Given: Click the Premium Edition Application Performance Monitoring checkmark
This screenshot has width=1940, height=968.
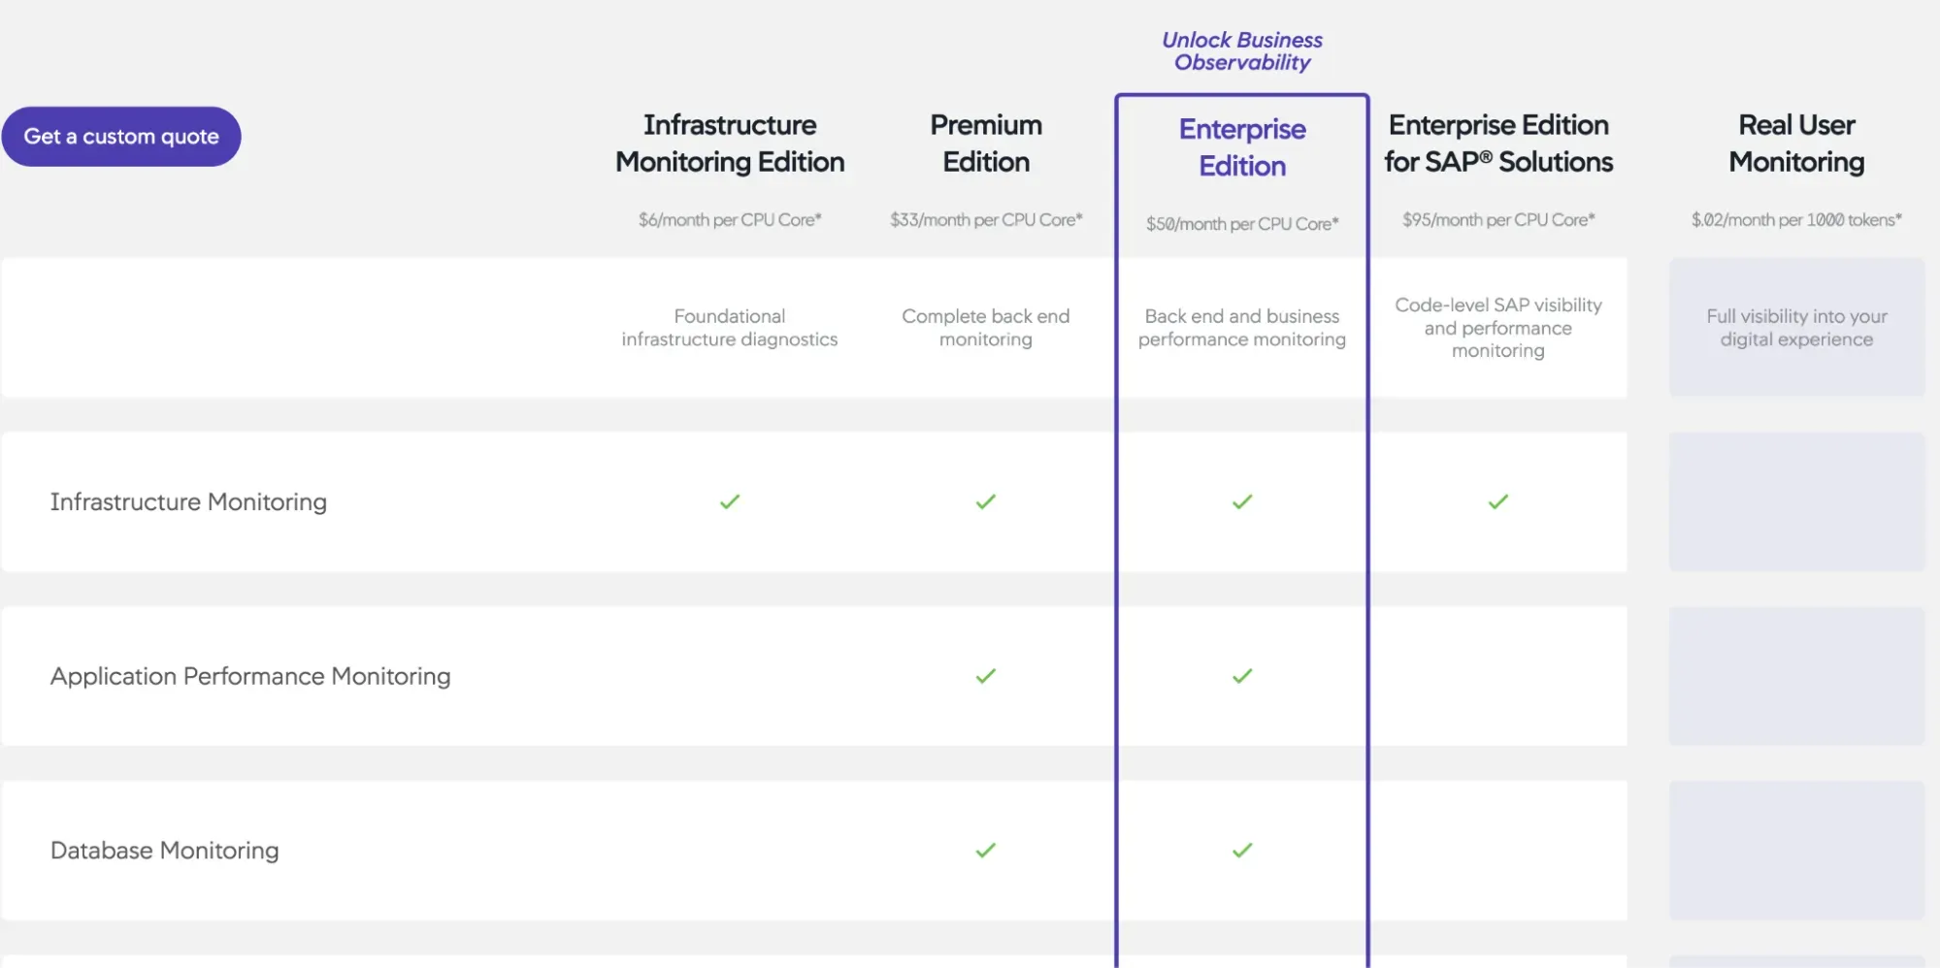Looking at the screenshot, I should 985,675.
